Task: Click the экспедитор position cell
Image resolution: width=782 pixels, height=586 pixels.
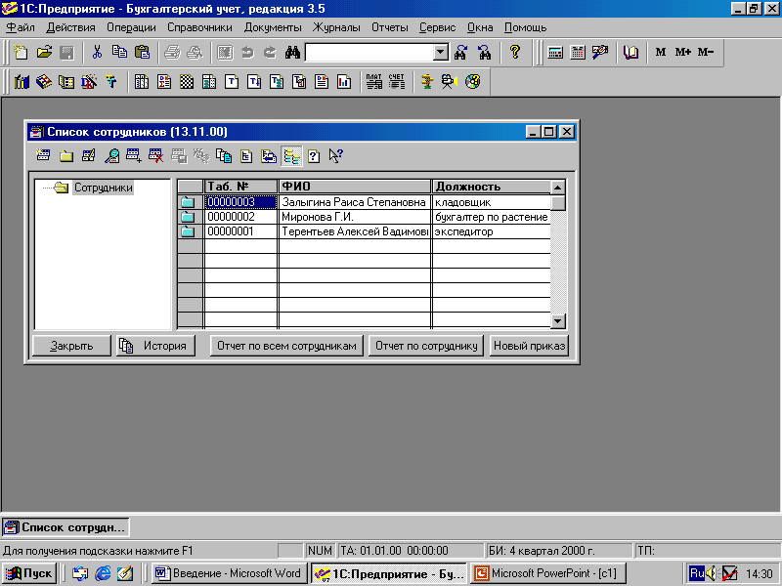Action: [492, 231]
